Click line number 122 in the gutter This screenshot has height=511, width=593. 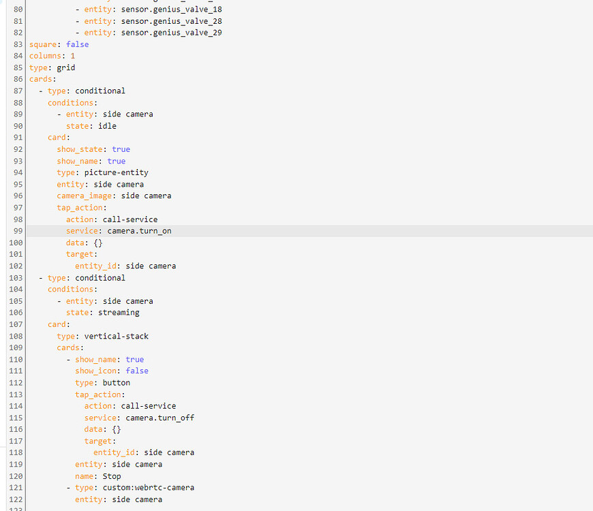click(x=16, y=499)
